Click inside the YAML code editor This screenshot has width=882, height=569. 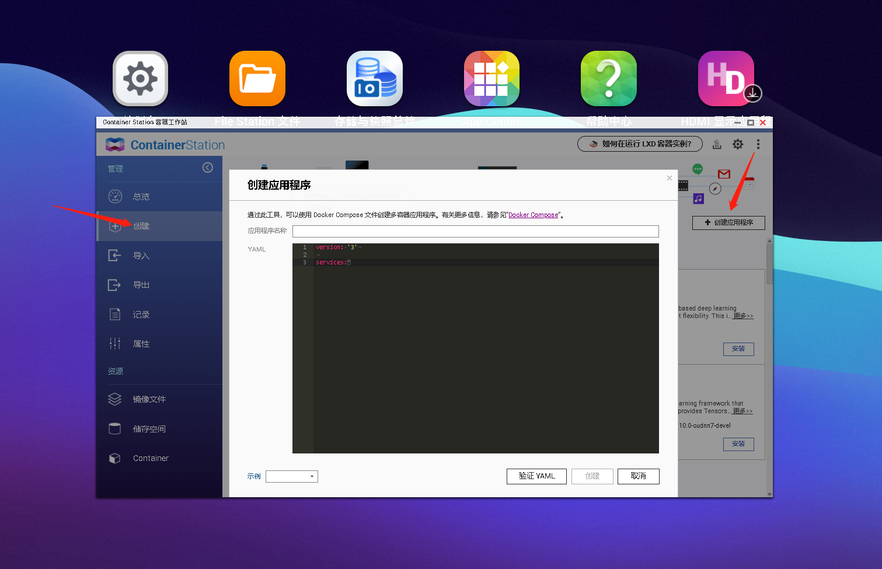(486, 350)
